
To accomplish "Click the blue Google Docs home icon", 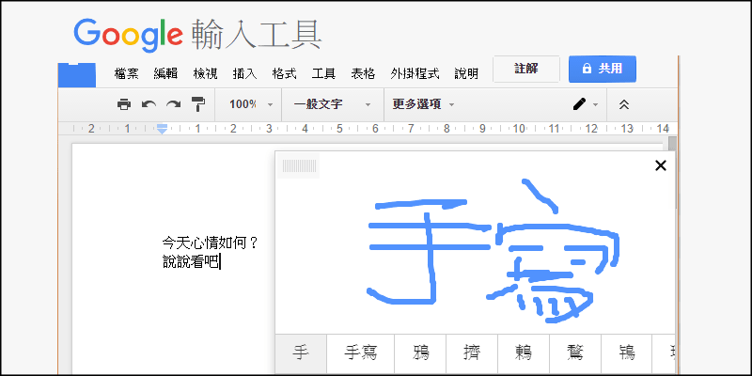I will coord(77,75).
